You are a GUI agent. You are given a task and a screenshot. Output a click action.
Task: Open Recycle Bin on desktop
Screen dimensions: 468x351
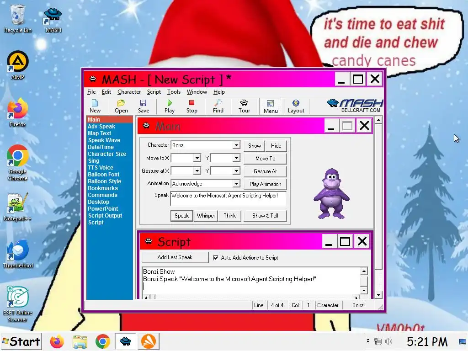point(18,19)
